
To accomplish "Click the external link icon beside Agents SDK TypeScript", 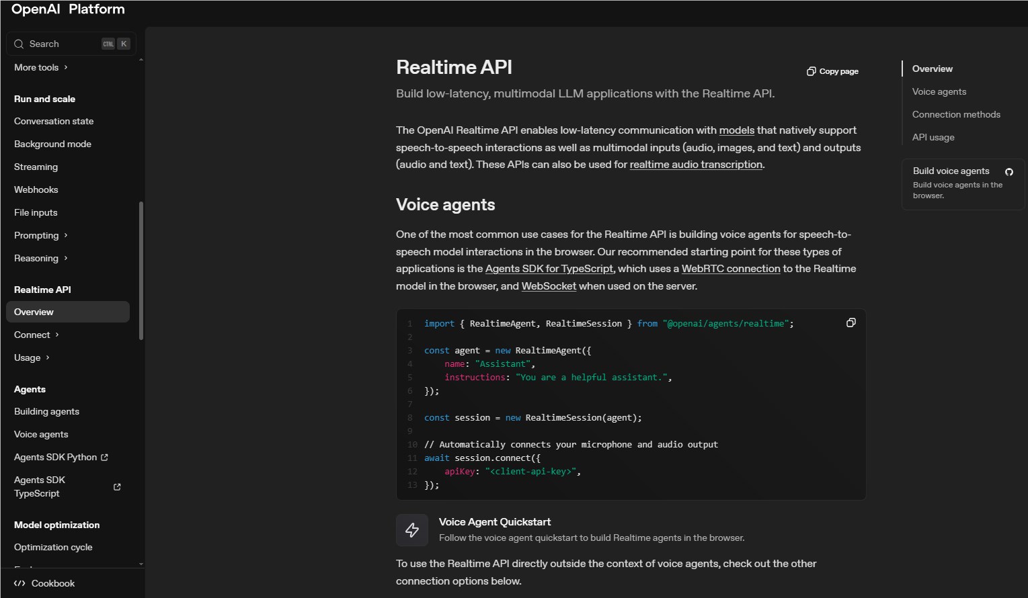I will [x=116, y=486].
